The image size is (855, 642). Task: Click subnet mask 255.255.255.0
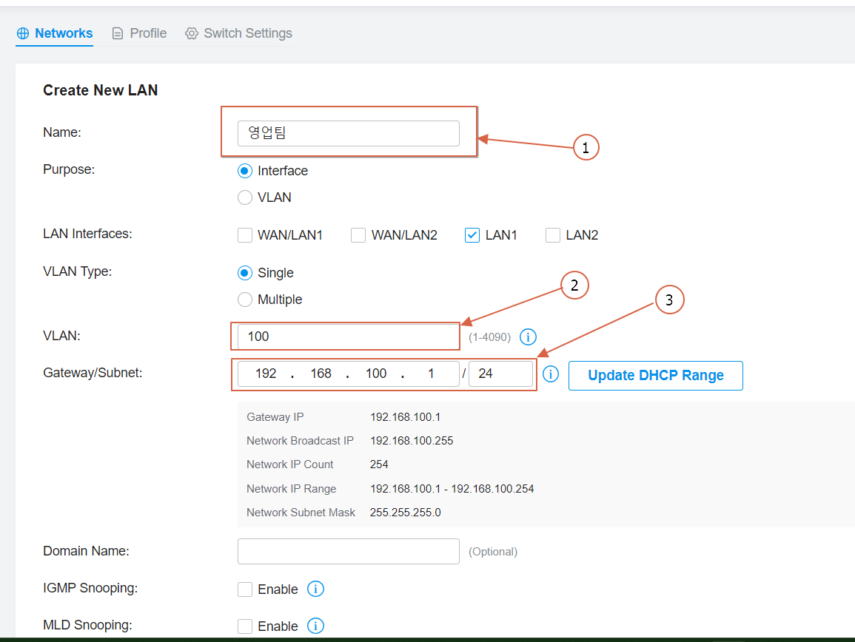click(x=405, y=513)
